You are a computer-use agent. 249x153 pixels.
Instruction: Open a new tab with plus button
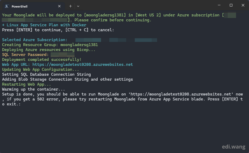[70, 6]
